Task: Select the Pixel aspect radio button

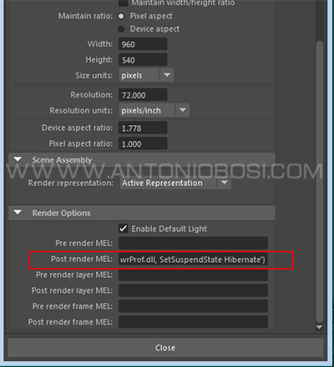Action: pos(121,16)
